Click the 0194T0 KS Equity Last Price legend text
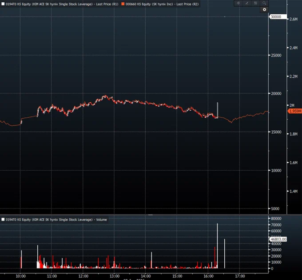302x280 pixels. [x=62, y=4]
